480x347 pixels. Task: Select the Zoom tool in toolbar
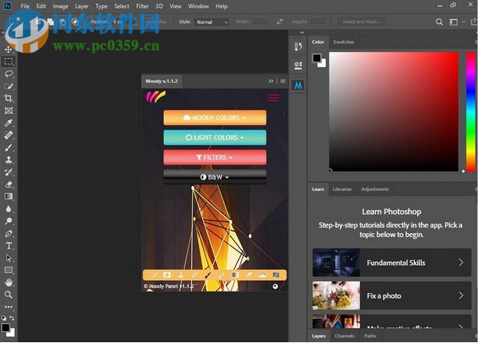9,294
